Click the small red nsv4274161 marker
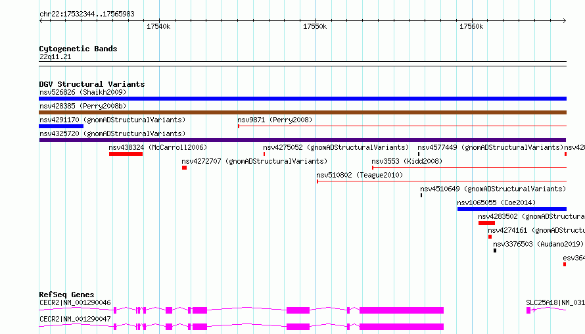 [x=490, y=237]
